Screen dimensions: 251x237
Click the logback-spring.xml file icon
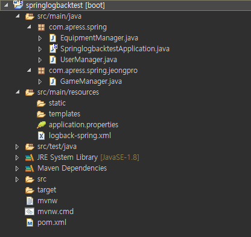coord(41,136)
